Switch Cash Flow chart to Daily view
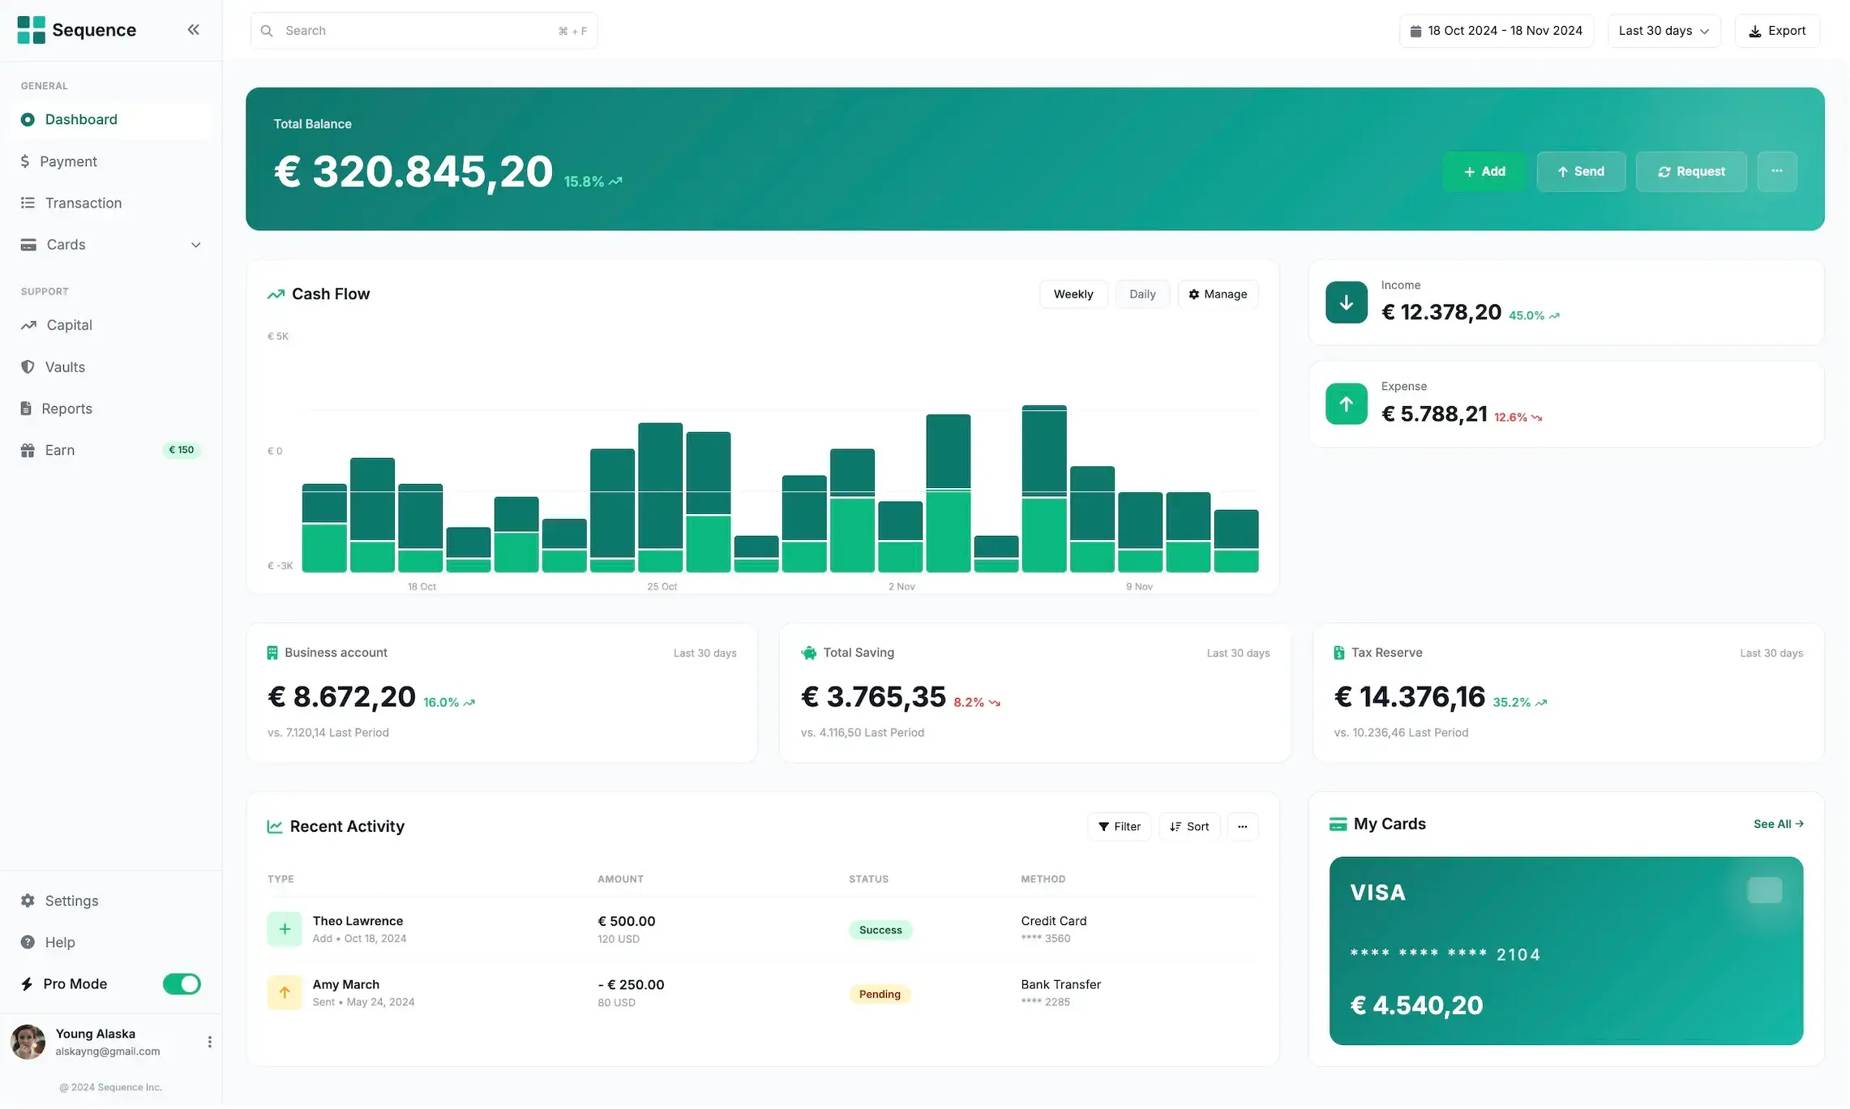The image size is (1850, 1109). [1142, 293]
